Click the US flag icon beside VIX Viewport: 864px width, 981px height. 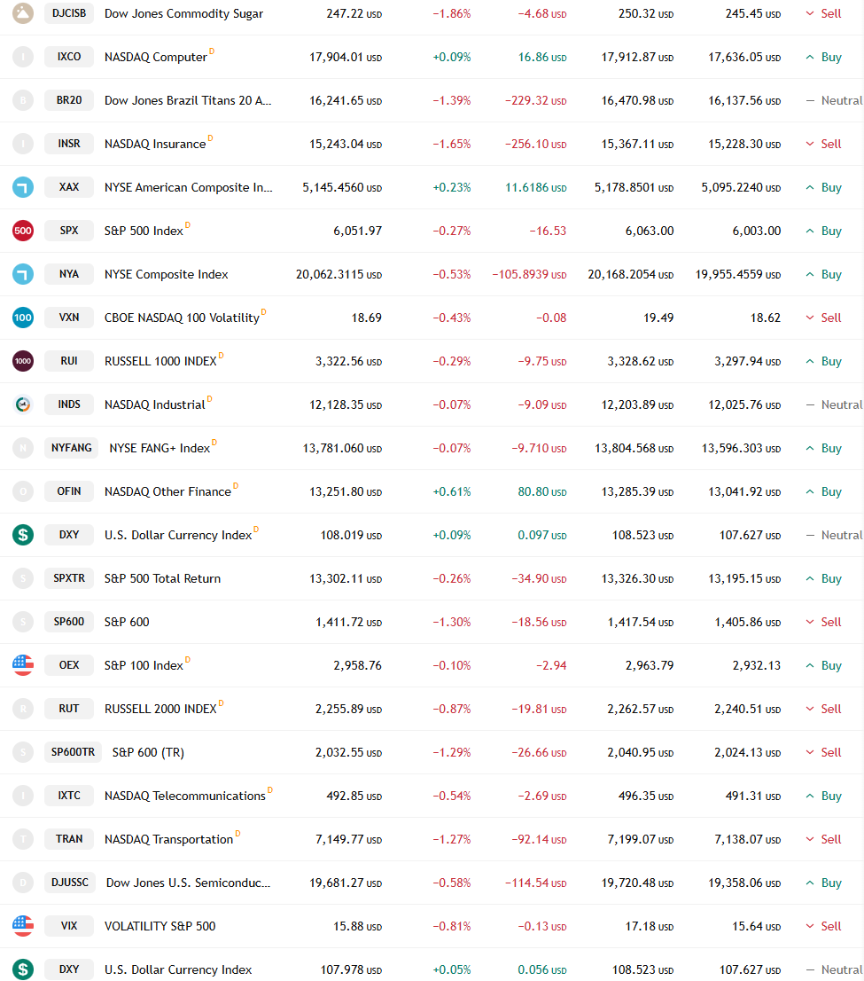[x=23, y=926]
